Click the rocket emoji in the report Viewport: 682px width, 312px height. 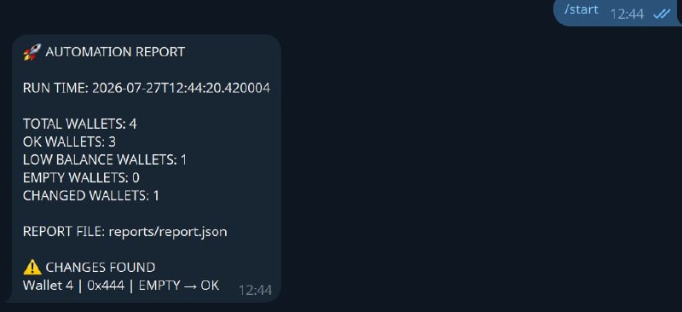pyautogui.click(x=32, y=52)
